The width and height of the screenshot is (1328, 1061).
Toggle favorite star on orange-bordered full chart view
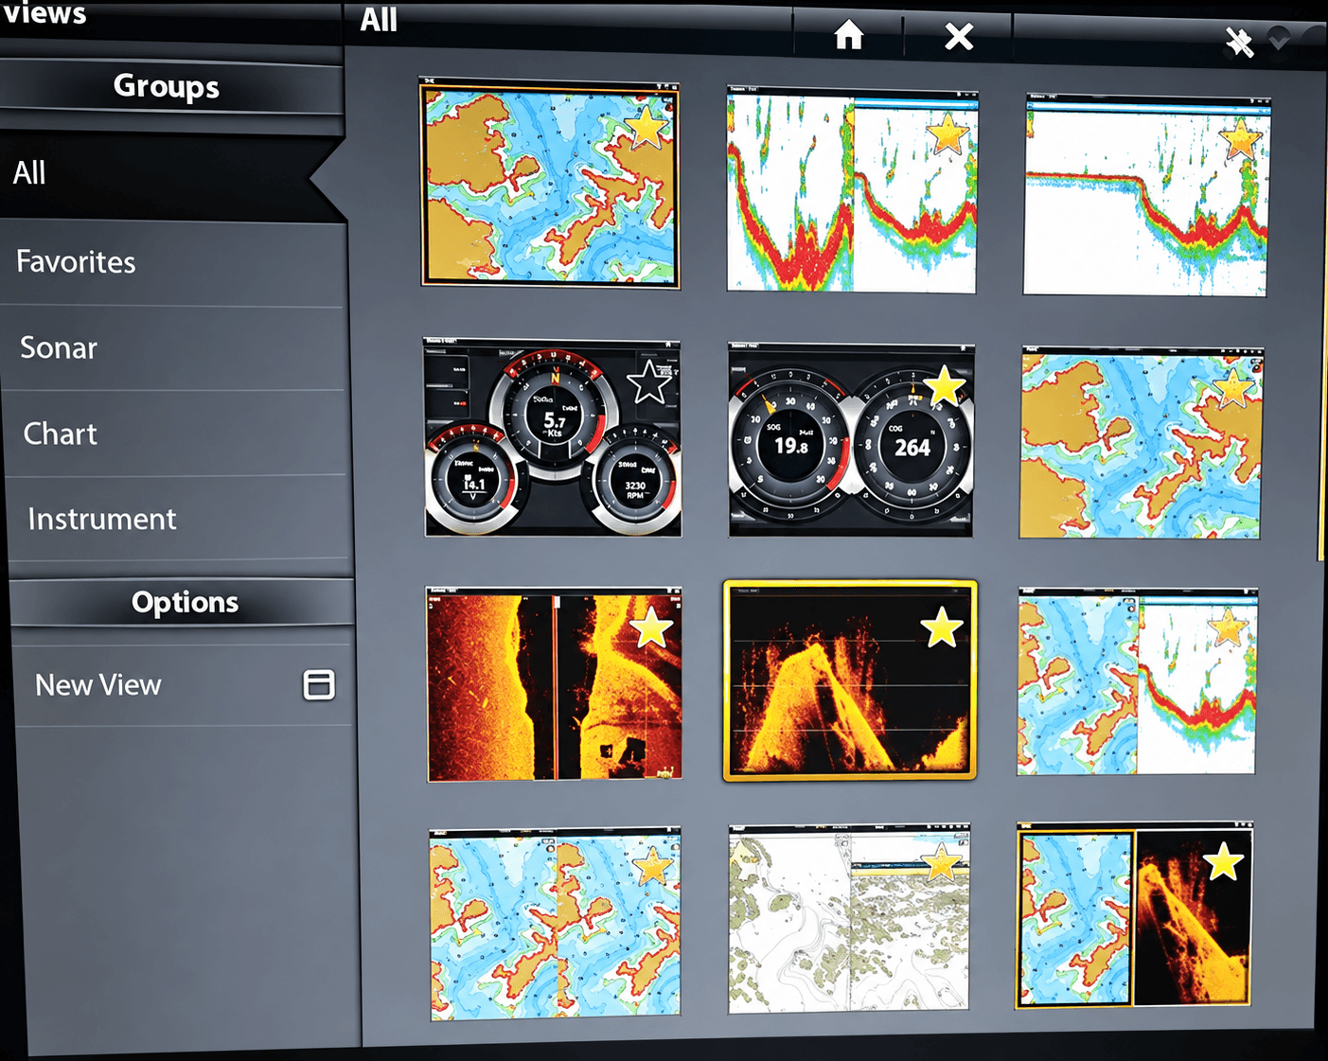pos(646,128)
